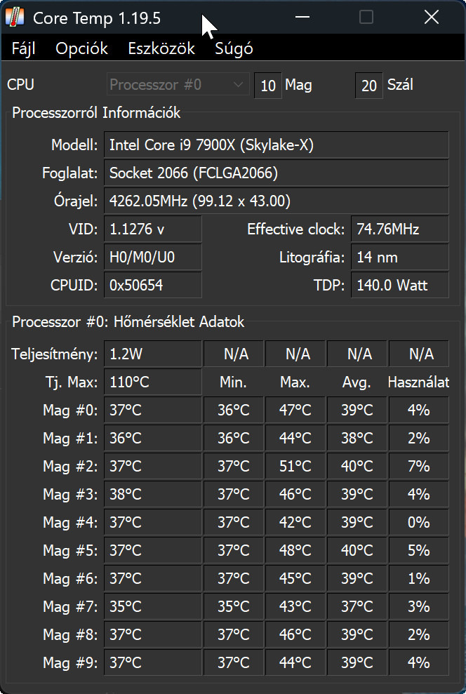This screenshot has width=466, height=694.
Task: Click the Tj. Max 110°C field
Action: pyautogui.click(x=153, y=382)
